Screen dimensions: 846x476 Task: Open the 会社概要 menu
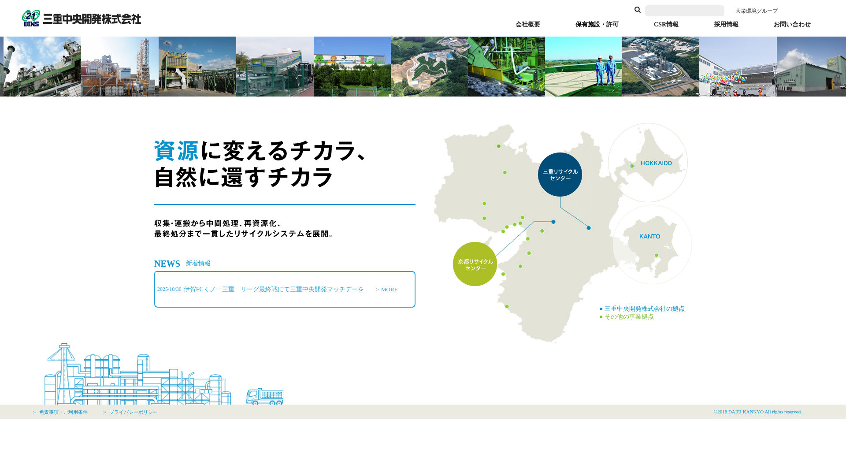tap(527, 25)
